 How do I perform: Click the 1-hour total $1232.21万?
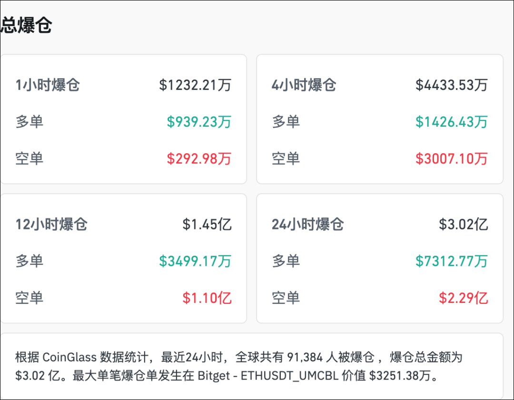[195, 85]
